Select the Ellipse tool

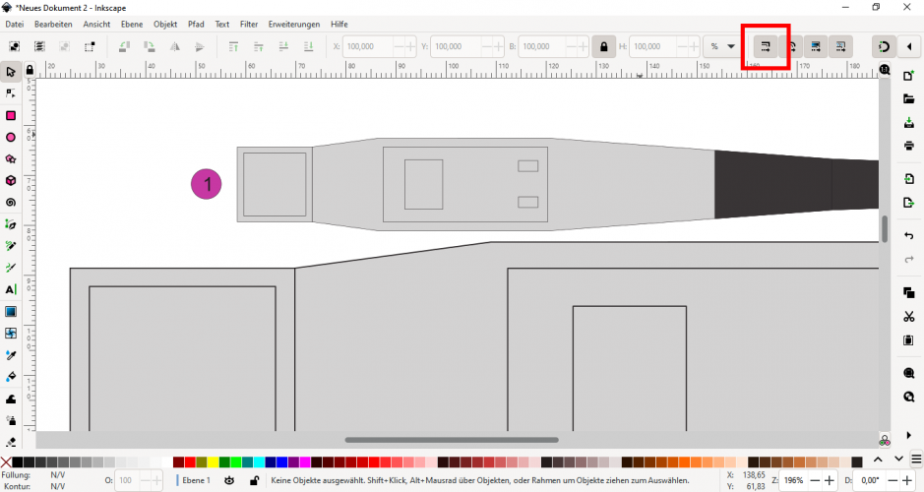point(11,138)
